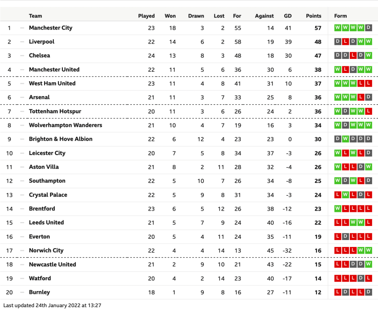Click the green win box in Brighton's form
Viewport: 378px width, 311px height.
tap(346, 139)
